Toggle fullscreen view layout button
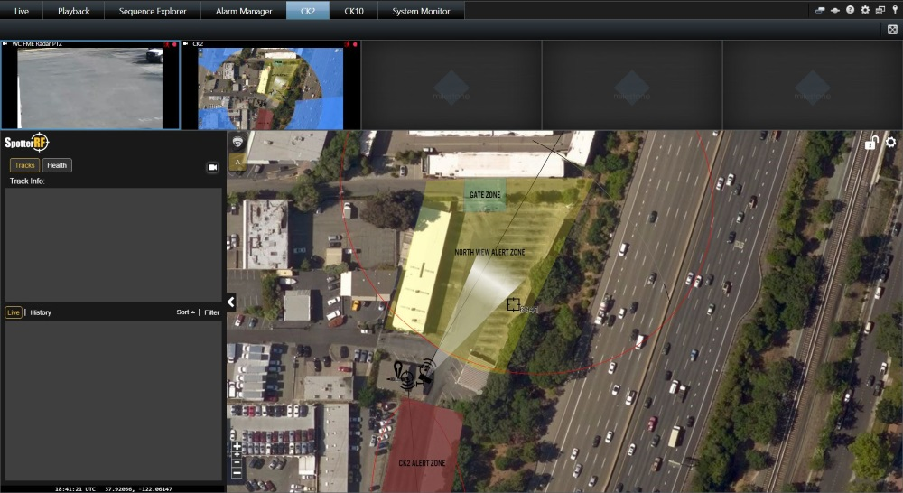The image size is (903, 493). pos(892,30)
